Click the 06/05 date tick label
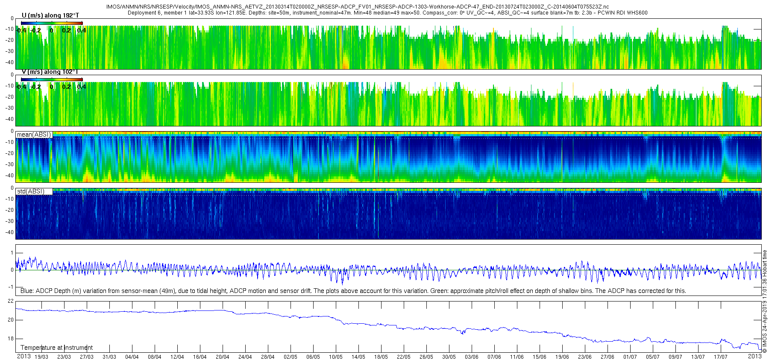This screenshot has height=363, width=769. point(313,357)
